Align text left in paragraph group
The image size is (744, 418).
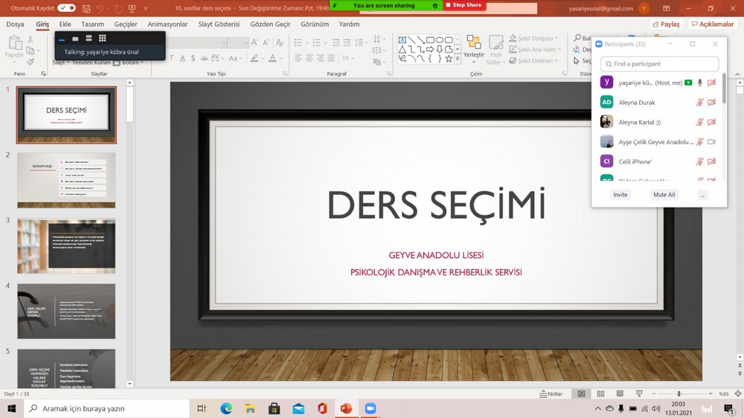(x=298, y=58)
